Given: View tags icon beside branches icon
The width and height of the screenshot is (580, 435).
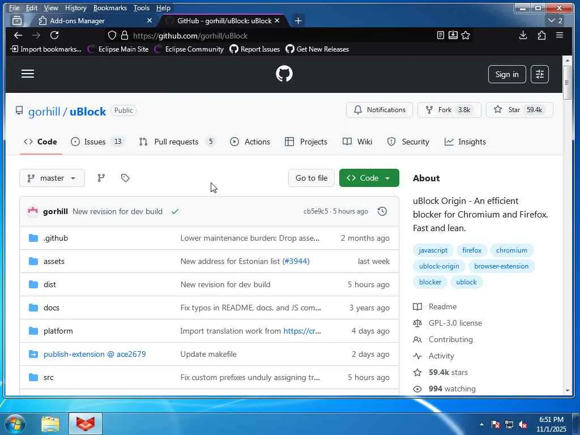Looking at the screenshot, I should click(x=125, y=178).
